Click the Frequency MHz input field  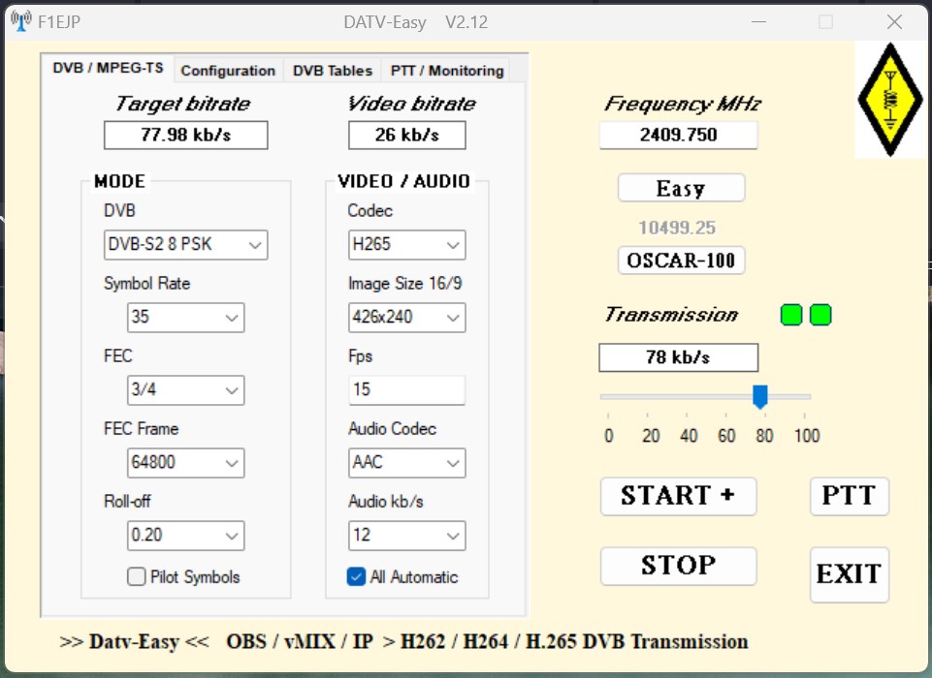click(x=678, y=135)
